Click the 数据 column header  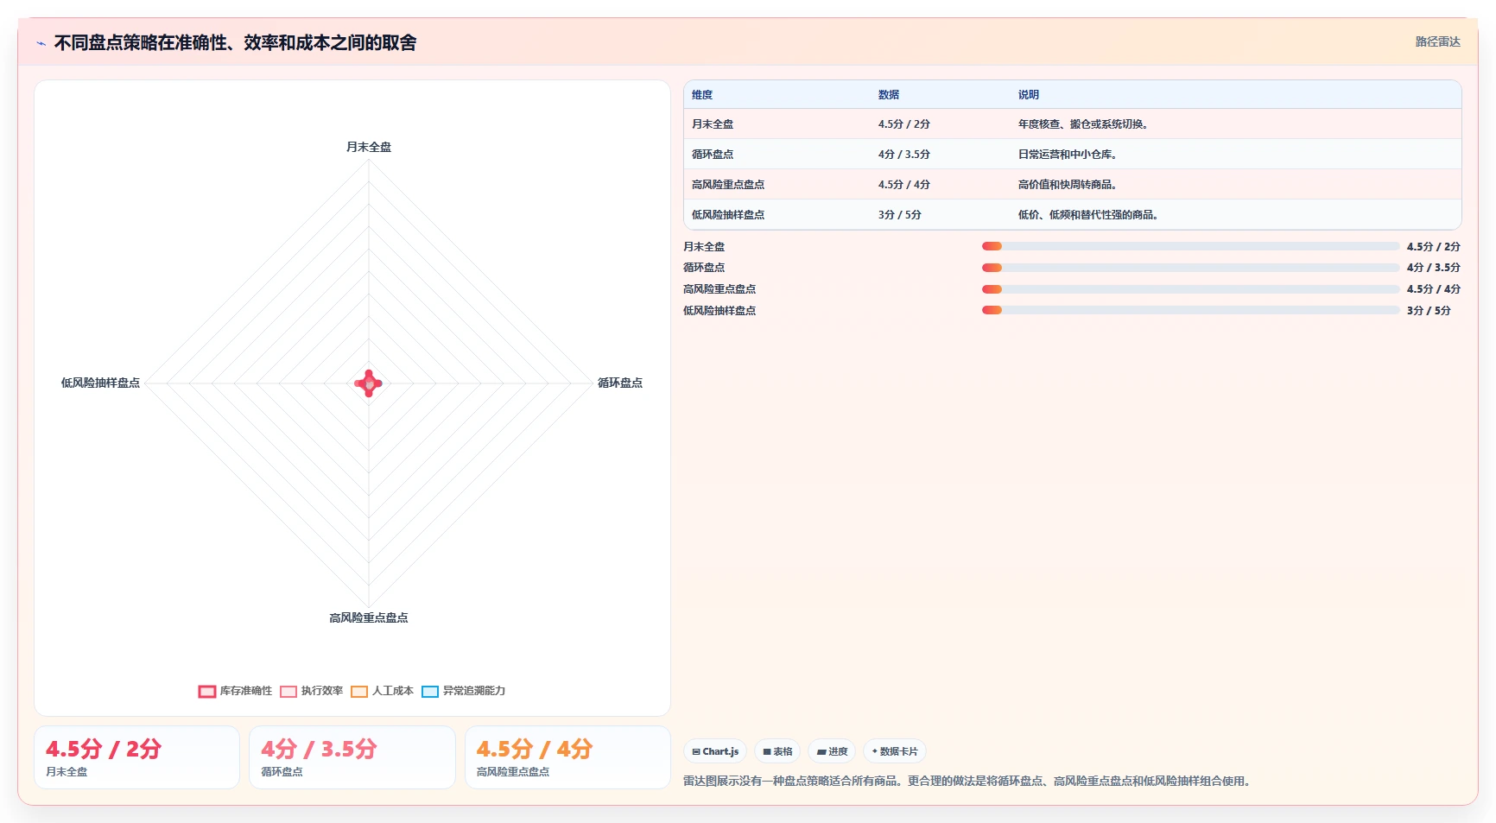pos(889,95)
